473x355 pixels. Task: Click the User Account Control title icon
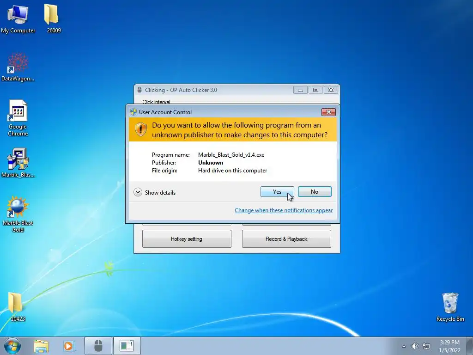[x=133, y=112]
